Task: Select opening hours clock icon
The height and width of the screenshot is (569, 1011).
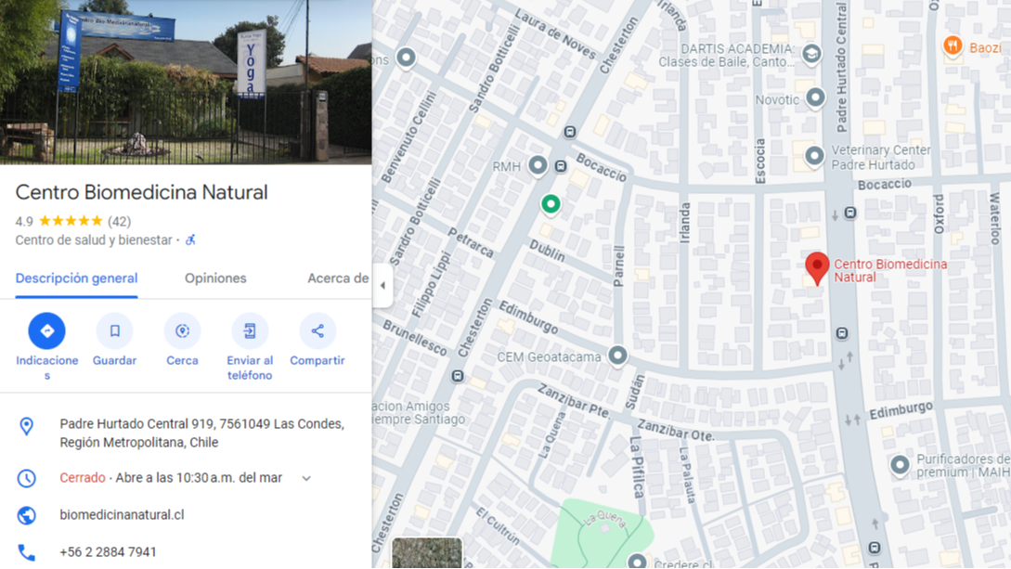Action: 26,478
